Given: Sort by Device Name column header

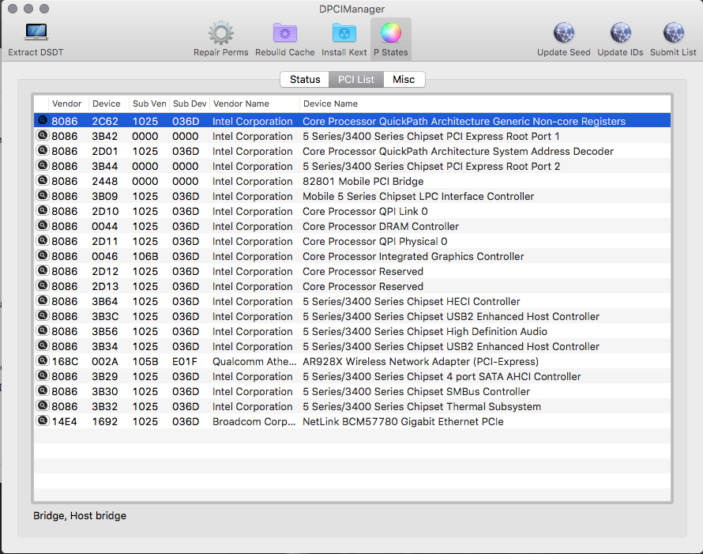Looking at the screenshot, I should tap(485, 104).
